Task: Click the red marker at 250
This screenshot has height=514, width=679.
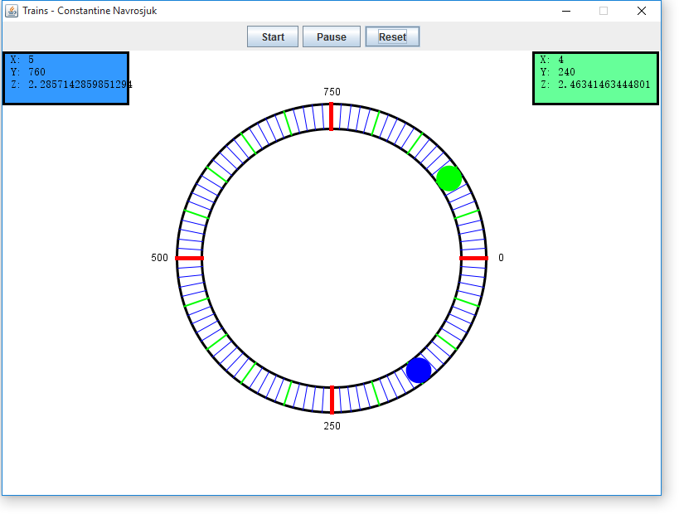Action: click(332, 400)
